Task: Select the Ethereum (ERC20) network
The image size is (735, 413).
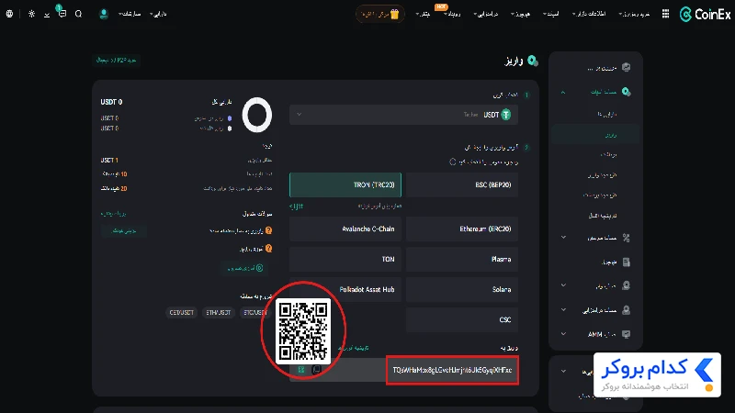Action: click(462, 229)
